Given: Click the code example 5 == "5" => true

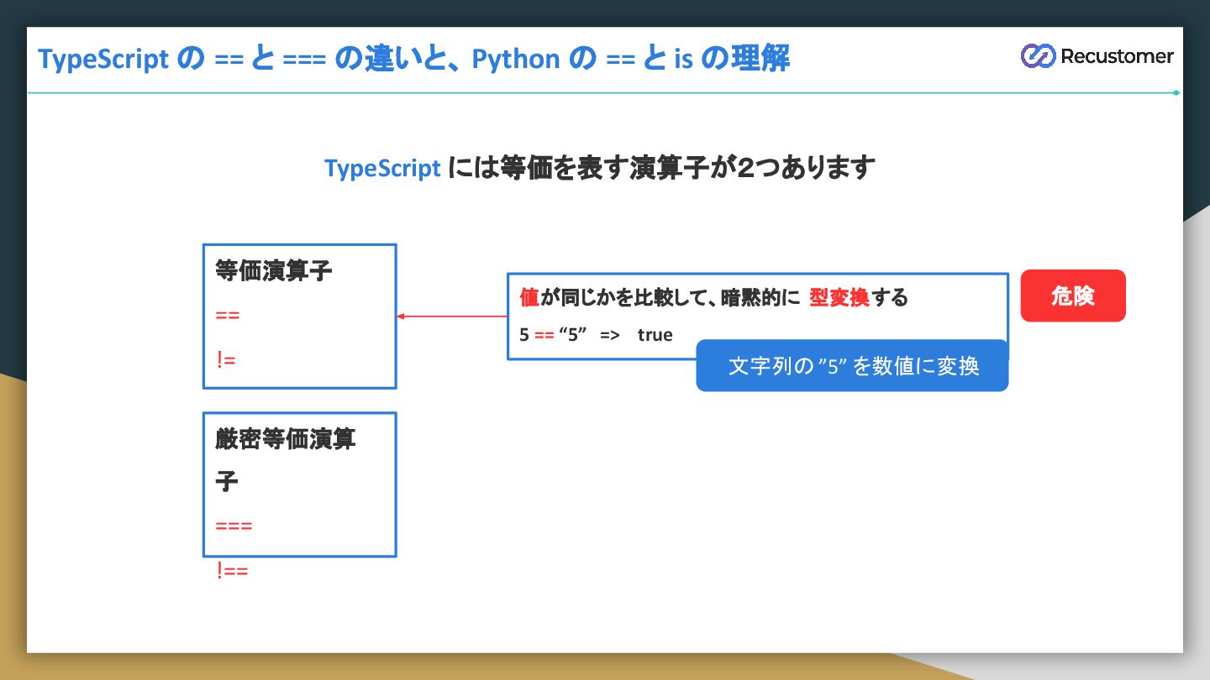Looking at the screenshot, I should pos(596,335).
